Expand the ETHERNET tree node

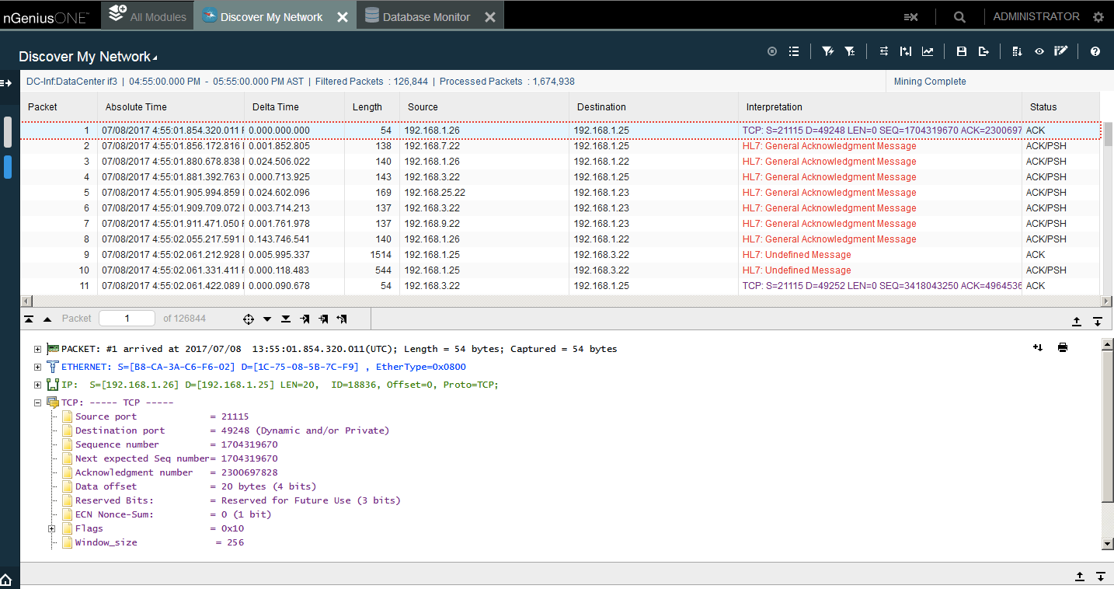click(37, 367)
